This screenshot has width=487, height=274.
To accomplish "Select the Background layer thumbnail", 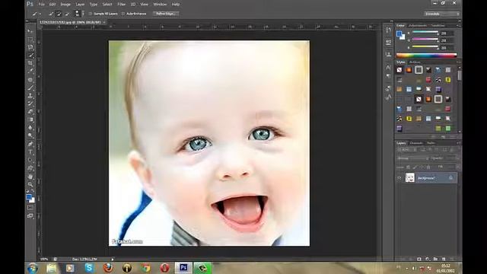I will click(x=410, y=177).
